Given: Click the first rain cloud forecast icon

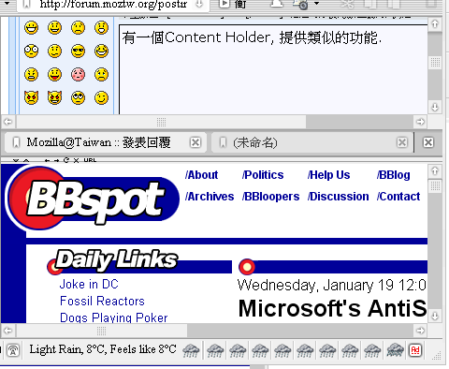Looking at the screenshot, I should coord(191,350).
